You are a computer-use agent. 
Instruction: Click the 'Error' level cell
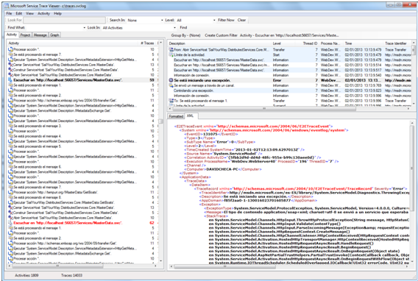pos(277,80)
